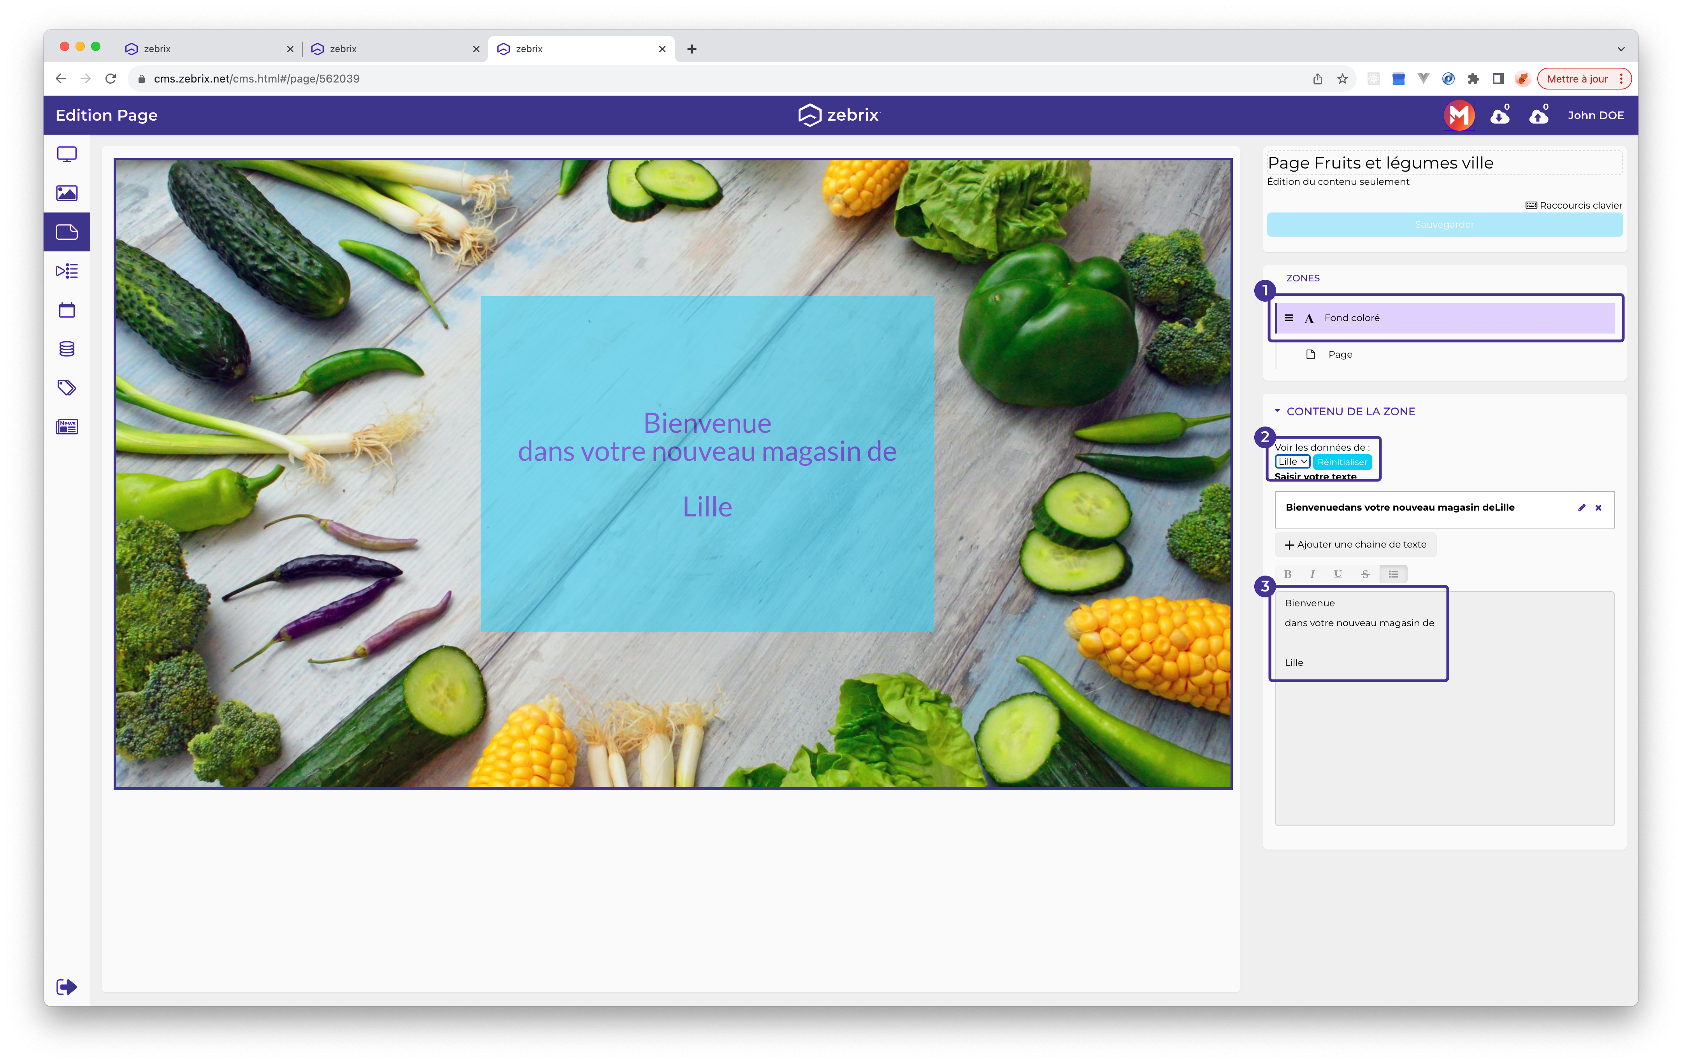Toggle italic formatting in text editor
The height and width of the screenshot is (1064, 1682).
point(1313,574)
